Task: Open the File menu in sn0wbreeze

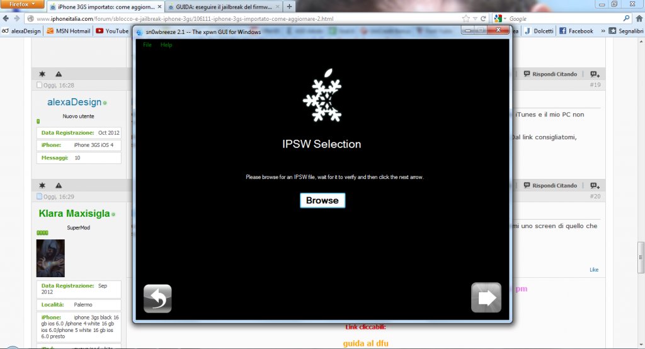Action: pyautogui.click(x=147, y=45)
